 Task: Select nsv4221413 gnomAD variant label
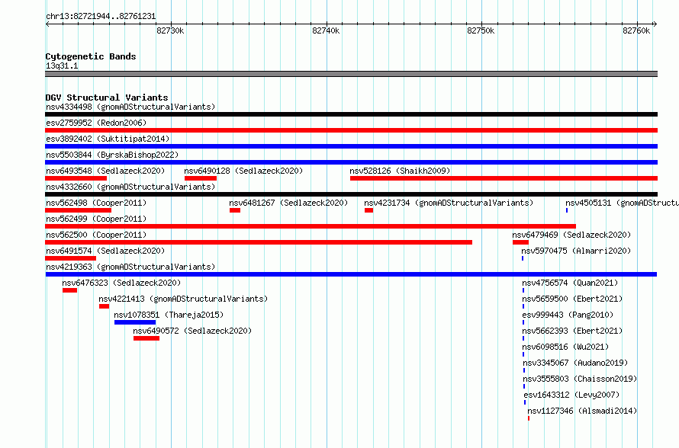pyautogui.click(x=183, y=299)
